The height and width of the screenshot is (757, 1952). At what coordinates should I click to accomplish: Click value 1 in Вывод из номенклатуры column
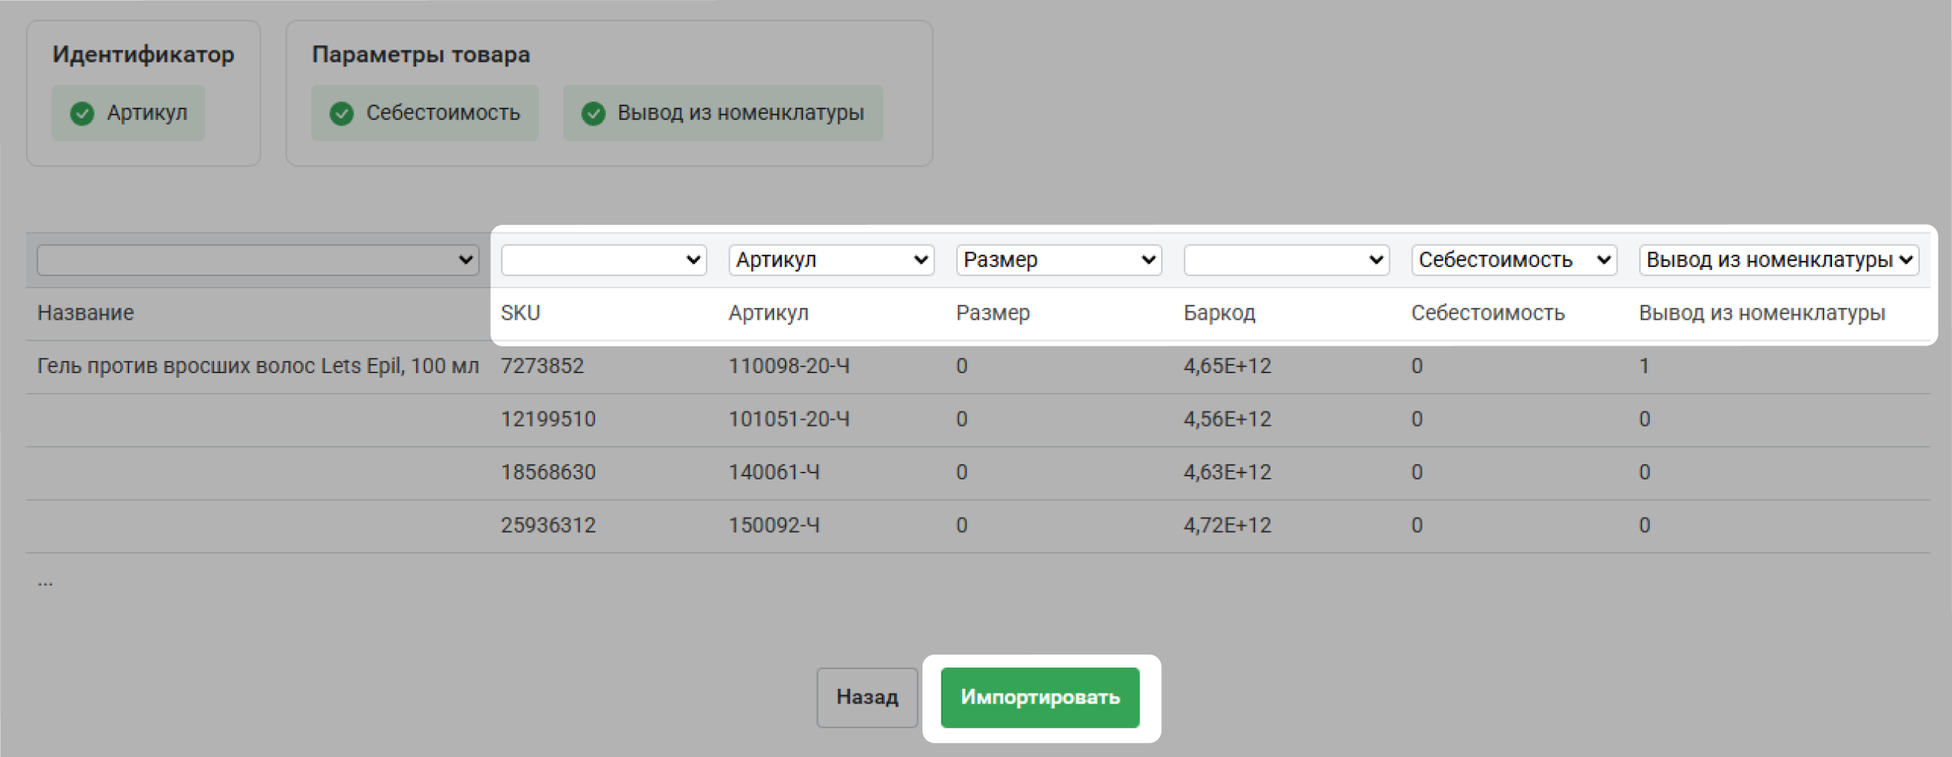[1644, 366]
